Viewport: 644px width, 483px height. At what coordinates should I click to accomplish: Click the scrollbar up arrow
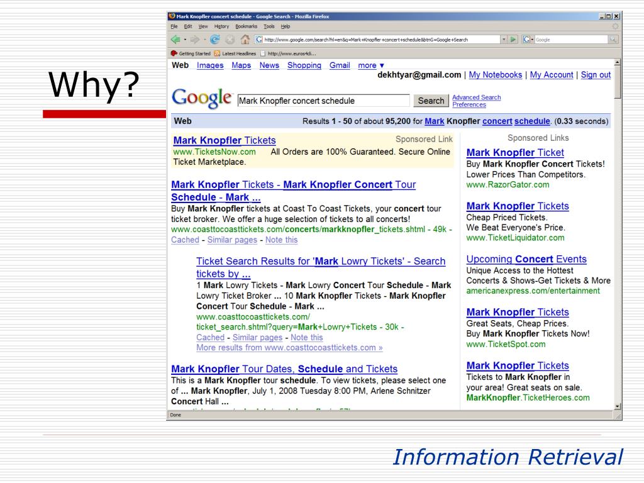pyautogui.click(x=617, y=62)
